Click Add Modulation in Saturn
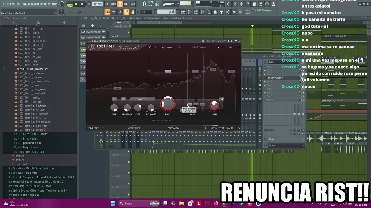 point(162,120)
